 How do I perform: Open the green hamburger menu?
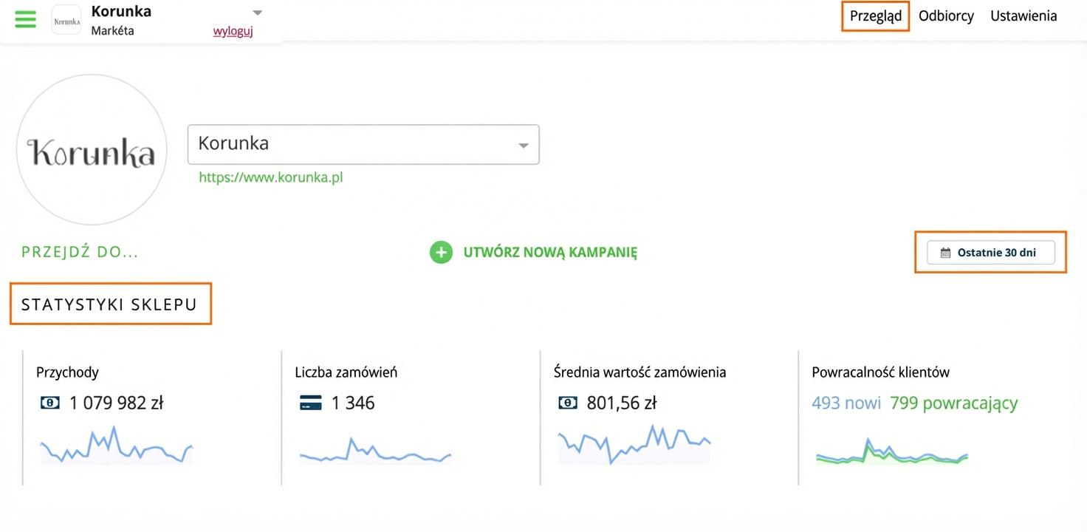(x=26, y=19)
